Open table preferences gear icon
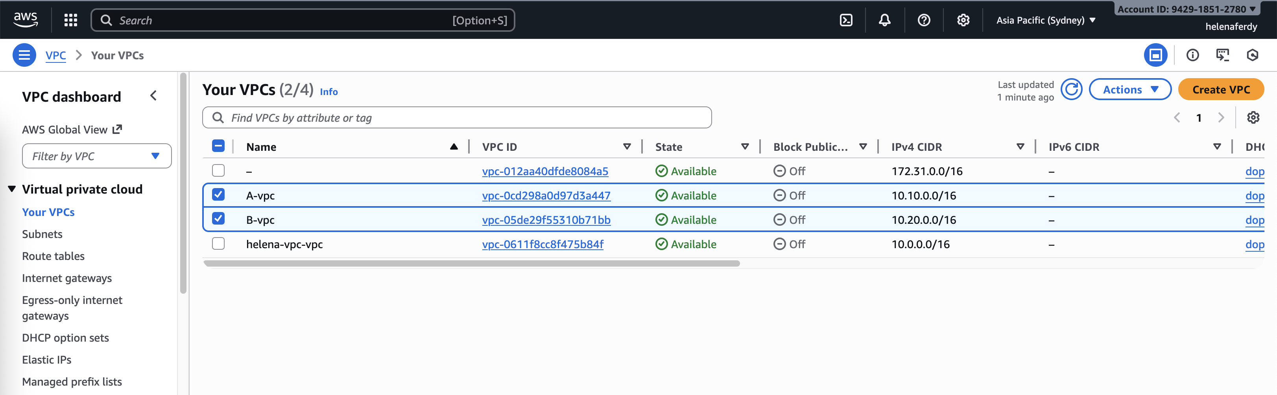 coord(1253,118)
